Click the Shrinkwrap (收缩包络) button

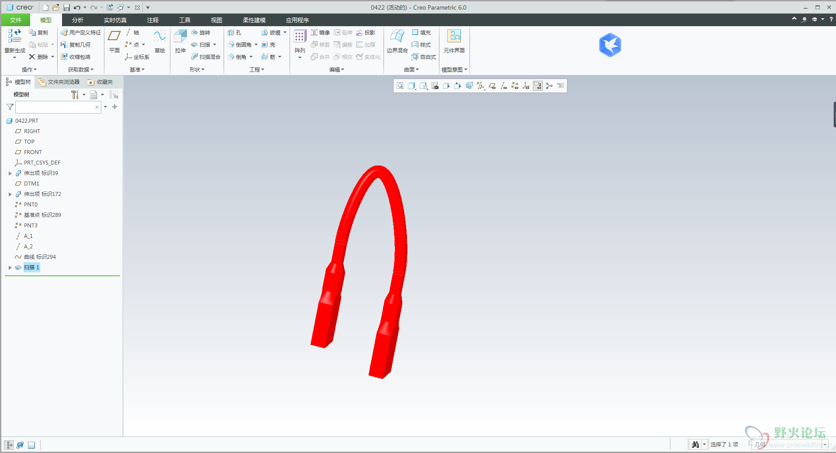76,57
